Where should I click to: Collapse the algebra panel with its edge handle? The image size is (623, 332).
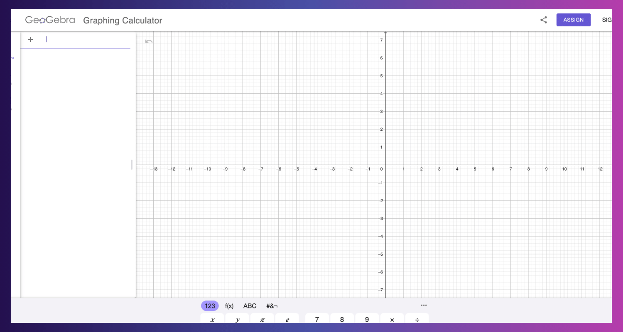(131, 165)
